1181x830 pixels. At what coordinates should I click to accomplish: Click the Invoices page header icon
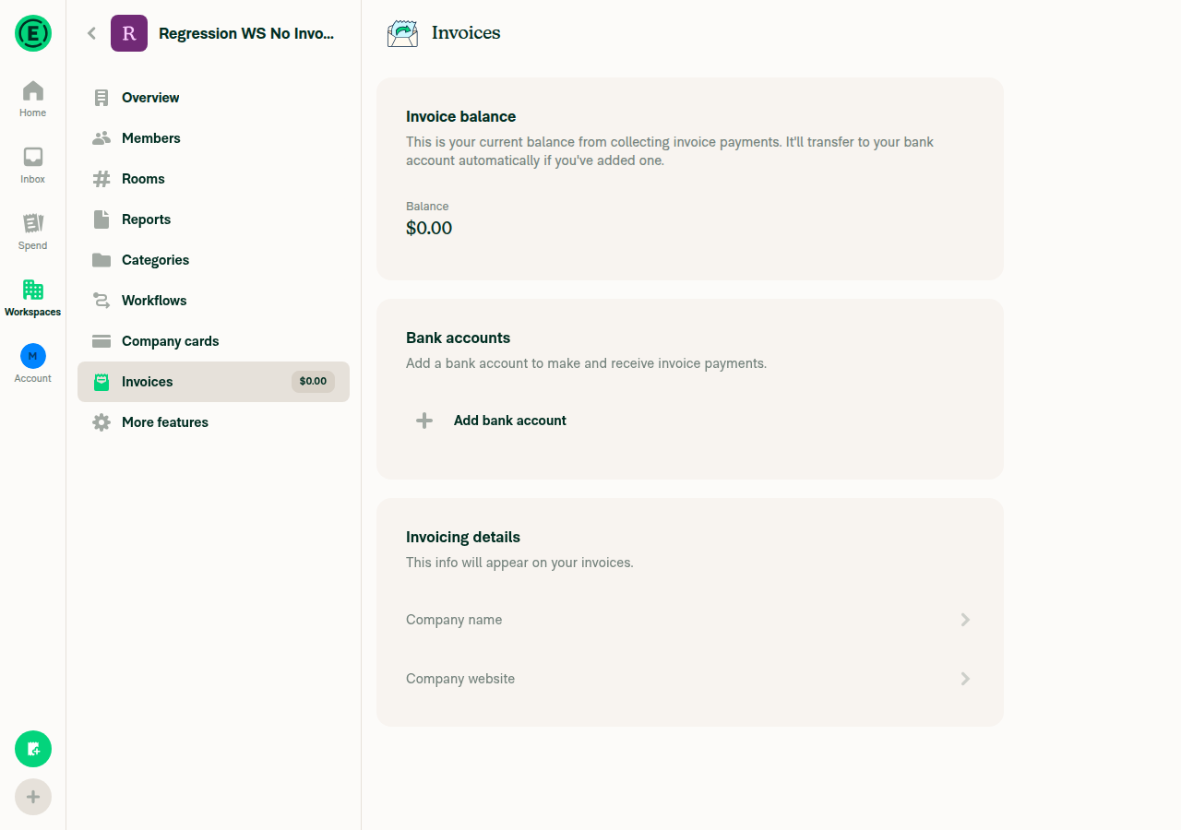click(402, 33)
